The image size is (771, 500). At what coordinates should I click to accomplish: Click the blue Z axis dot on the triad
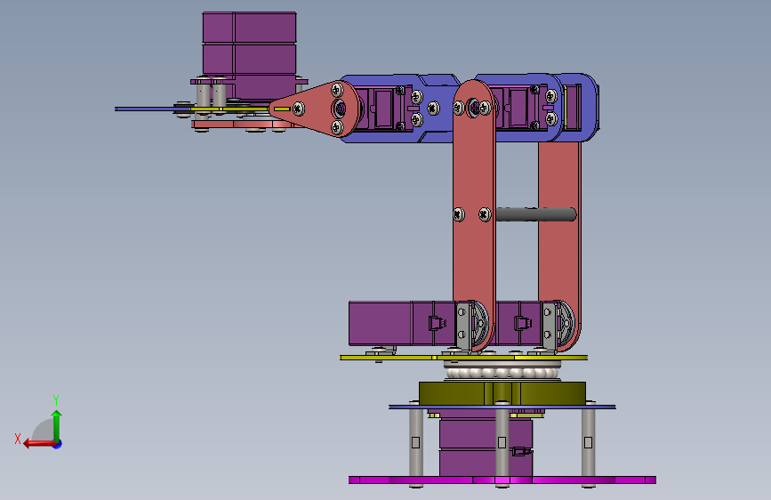[x=58, y=444]
